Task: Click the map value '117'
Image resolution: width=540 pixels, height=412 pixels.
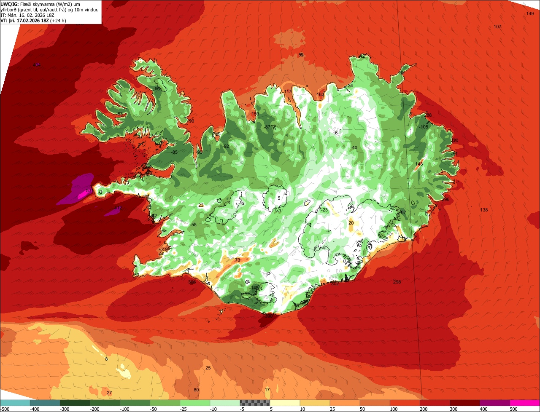Action: [288, 91]
